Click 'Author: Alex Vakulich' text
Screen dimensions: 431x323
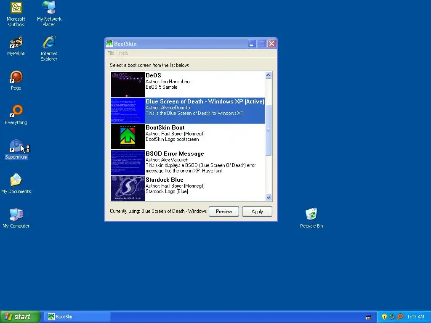167,160
